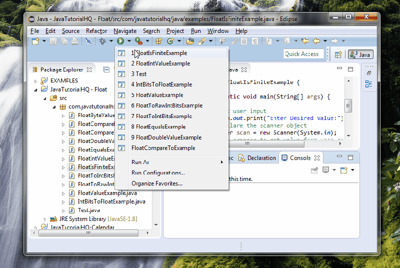This screenshot has height=268, width=400.
Task: Click the Print toolbar icon
Action: (x=74, y=41)
